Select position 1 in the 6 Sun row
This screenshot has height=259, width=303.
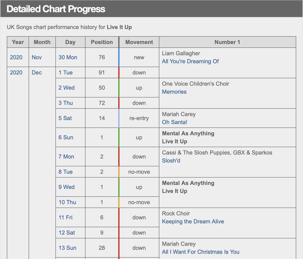[102, 137]
